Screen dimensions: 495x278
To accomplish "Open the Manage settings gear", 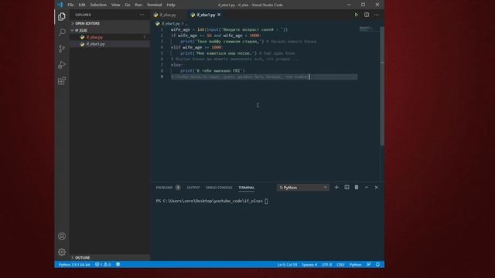I will 62,252.
